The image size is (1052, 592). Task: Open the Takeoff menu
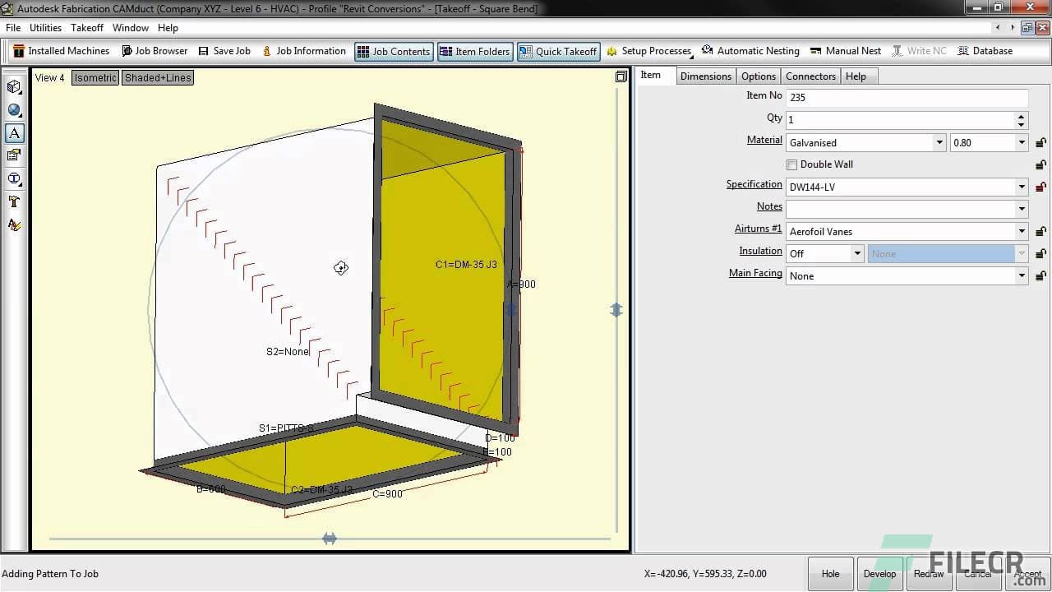[86, 27]
